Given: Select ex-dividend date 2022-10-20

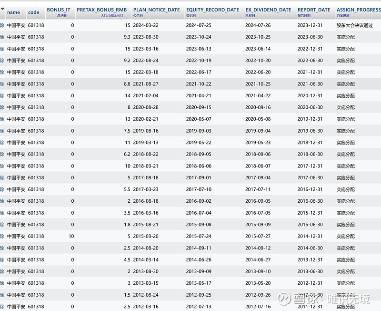Looking at the screenshot, I should tap(258, 61).
